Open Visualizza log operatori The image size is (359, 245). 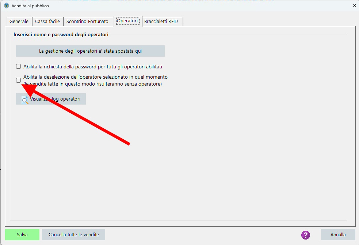point(51,99)
